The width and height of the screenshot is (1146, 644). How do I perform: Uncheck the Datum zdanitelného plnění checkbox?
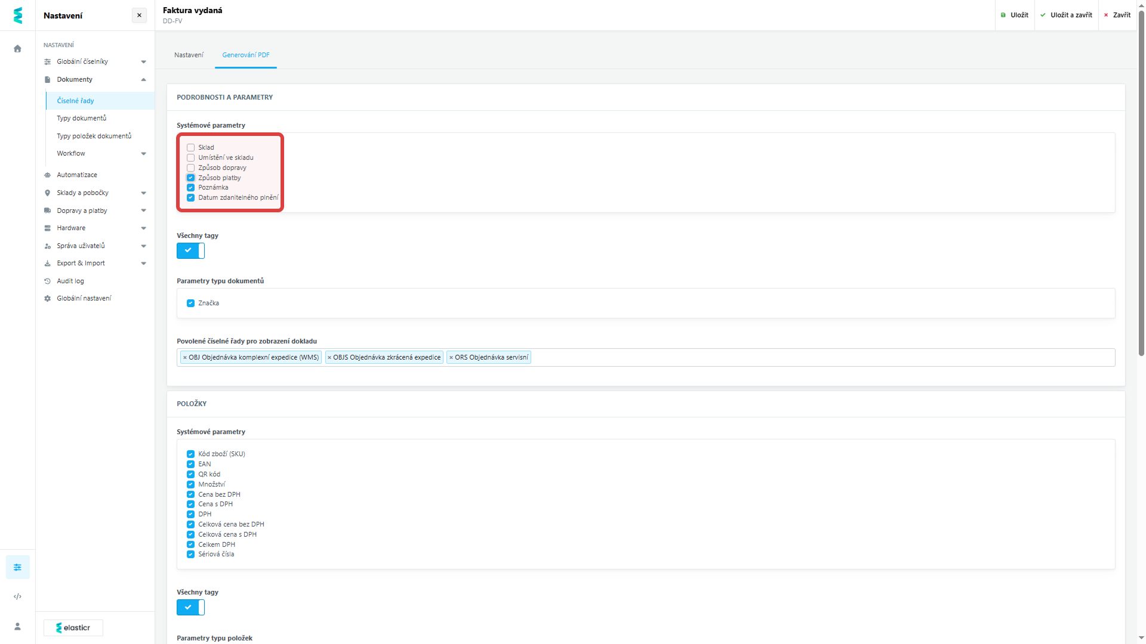[x=190, y=197]
